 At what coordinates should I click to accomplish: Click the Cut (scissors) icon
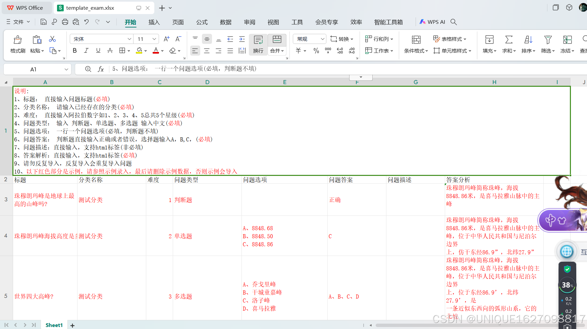coord(52,39)
